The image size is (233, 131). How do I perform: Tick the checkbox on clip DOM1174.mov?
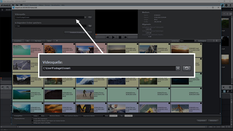pos(106,89)
